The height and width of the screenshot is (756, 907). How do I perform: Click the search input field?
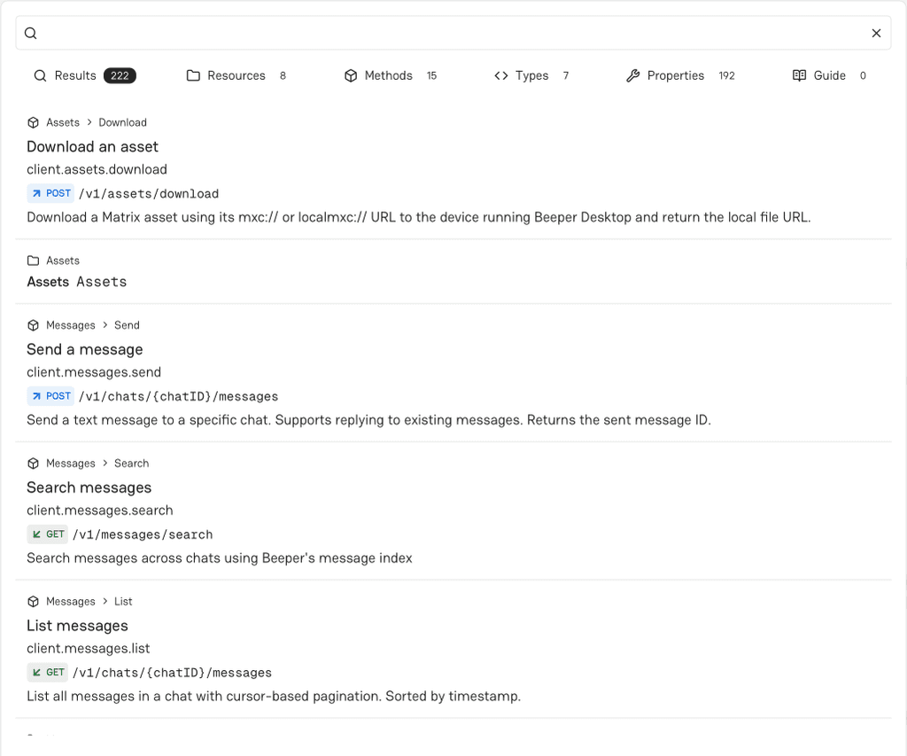point(453,33)
